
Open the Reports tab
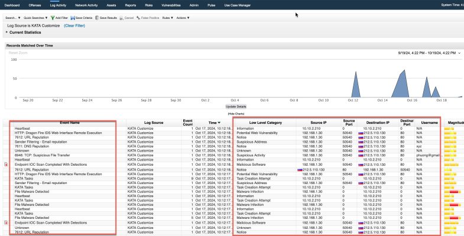pyautogui.click(x=131, y=5)
